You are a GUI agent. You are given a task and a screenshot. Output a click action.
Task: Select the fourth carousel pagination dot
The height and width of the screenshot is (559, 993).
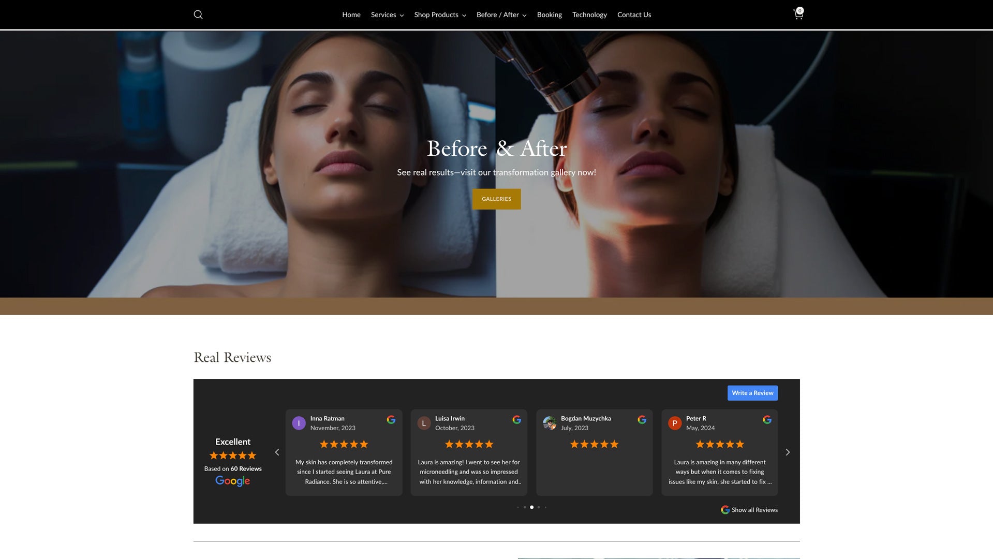[x=539, y=507]
